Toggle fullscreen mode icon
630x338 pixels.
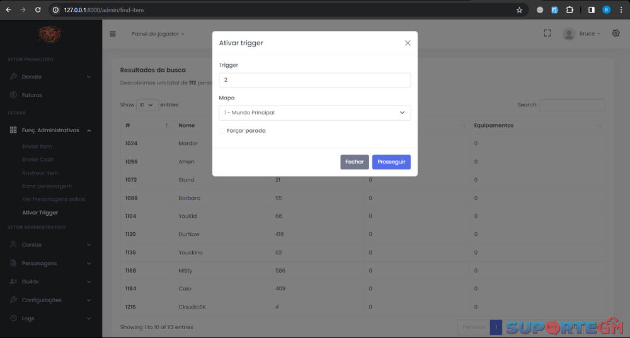[547, 33]
